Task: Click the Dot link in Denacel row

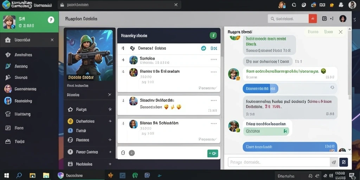Action: tap(214, 48)
